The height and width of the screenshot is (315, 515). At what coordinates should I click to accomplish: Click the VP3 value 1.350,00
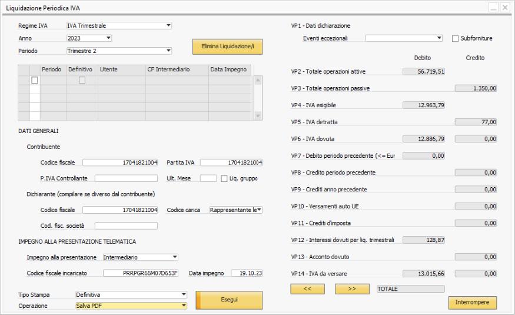(476, 88)
